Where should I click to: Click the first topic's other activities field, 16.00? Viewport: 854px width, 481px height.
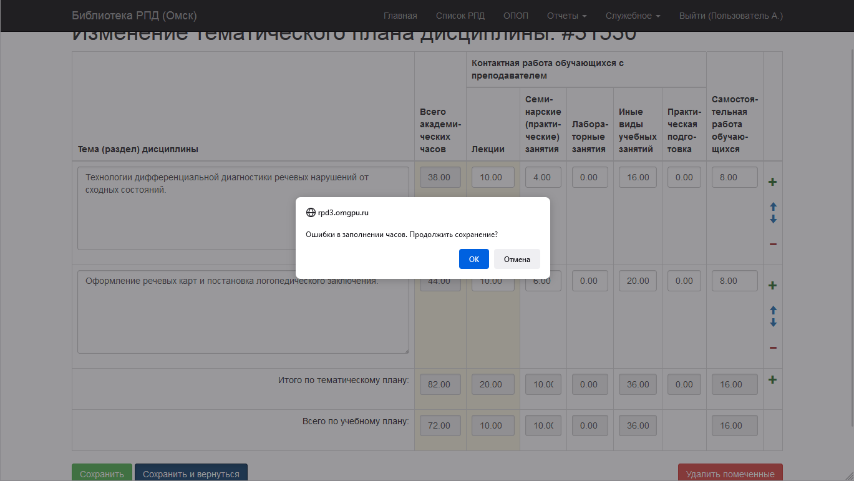pyautogui.click(x=638, y=177)
